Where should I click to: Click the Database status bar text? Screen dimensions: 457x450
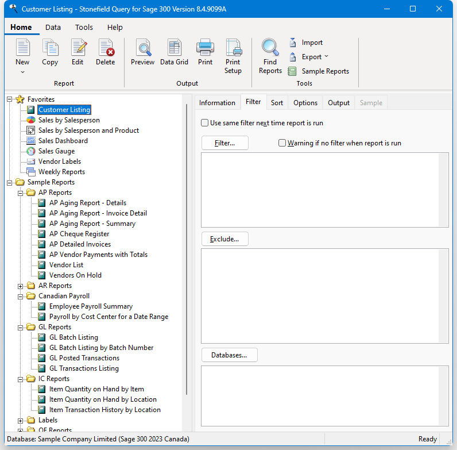point(98,439)
